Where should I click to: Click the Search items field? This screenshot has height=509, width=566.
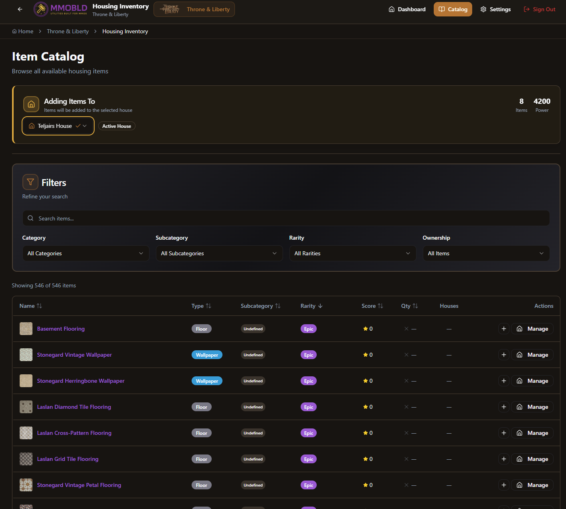[286, 218]
